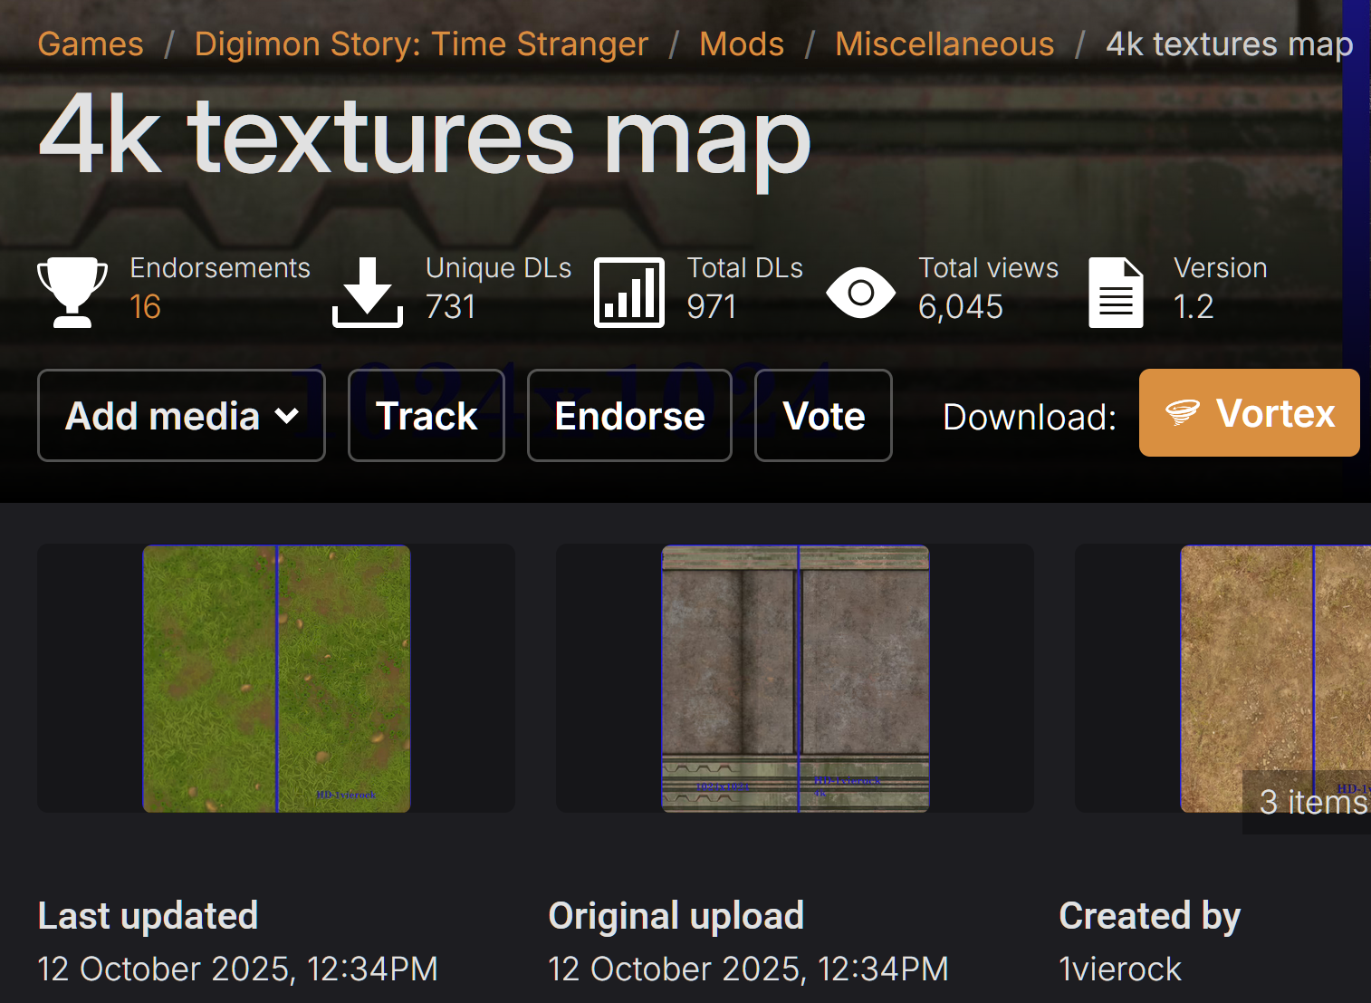Image resolution: width=1371 pixels, height=1003 pixels.
Task: Click the unique DLs value 731
Action: click(451, 307)
